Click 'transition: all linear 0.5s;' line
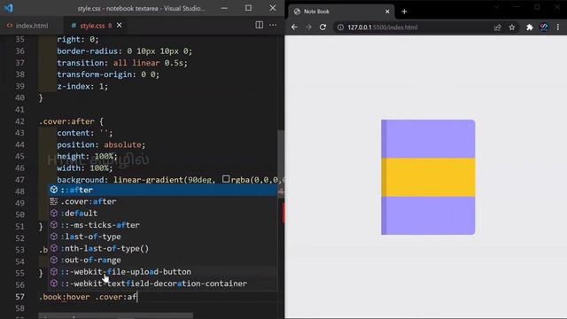 tap(122, 63)
